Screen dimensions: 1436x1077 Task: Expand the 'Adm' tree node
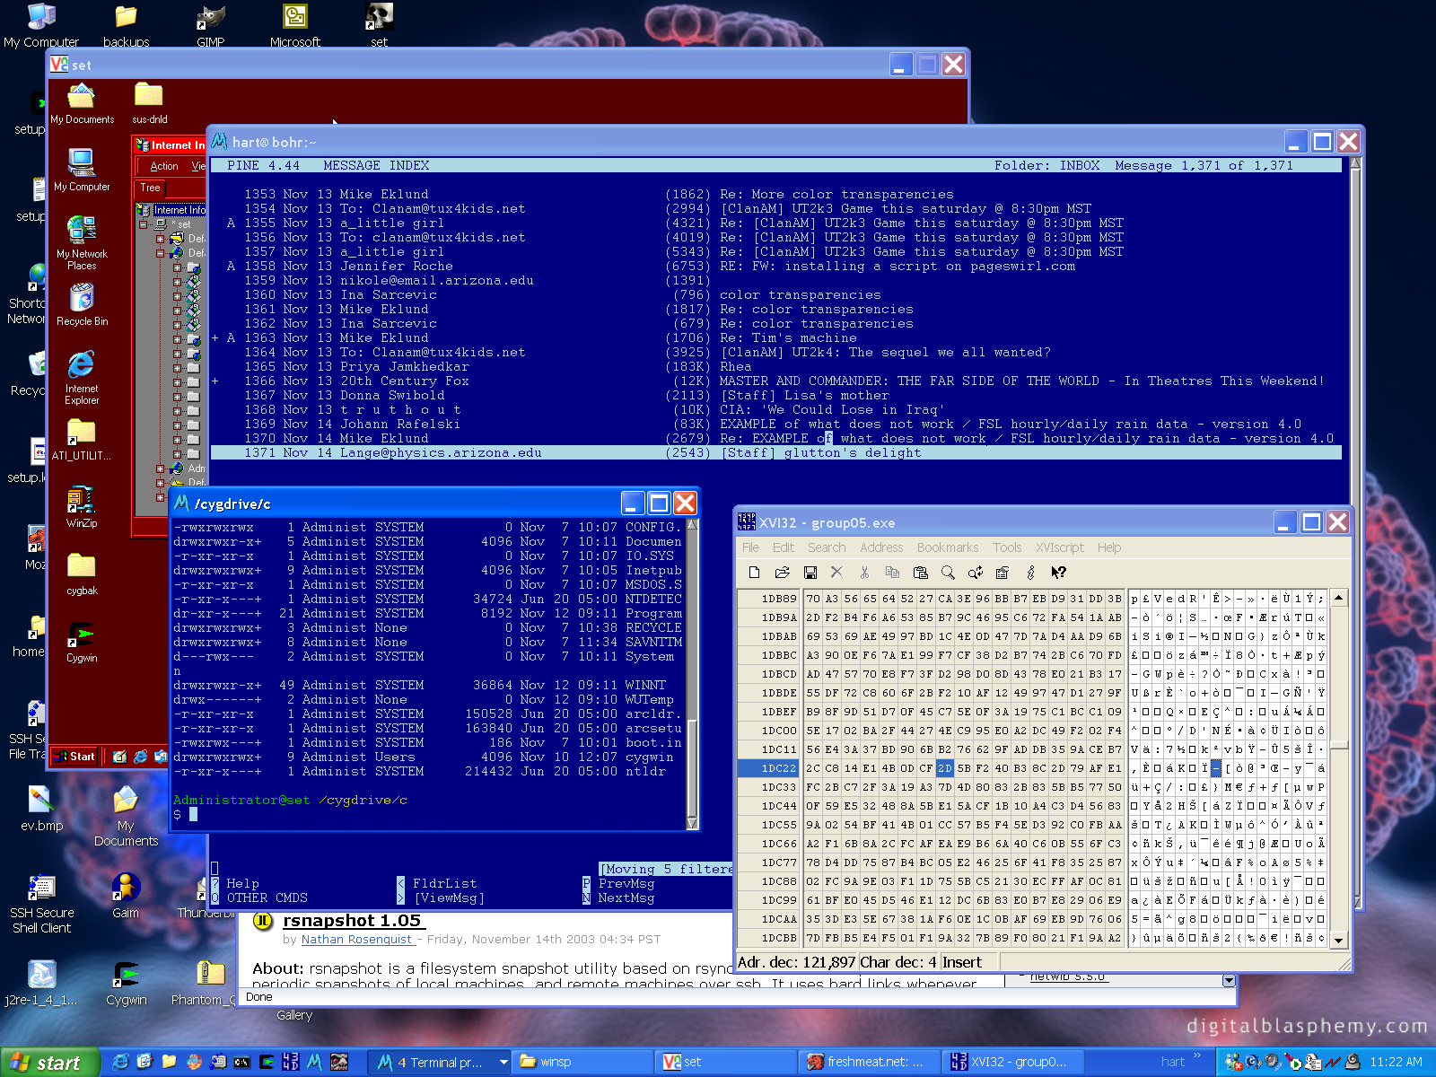click(x=160, y=468)
